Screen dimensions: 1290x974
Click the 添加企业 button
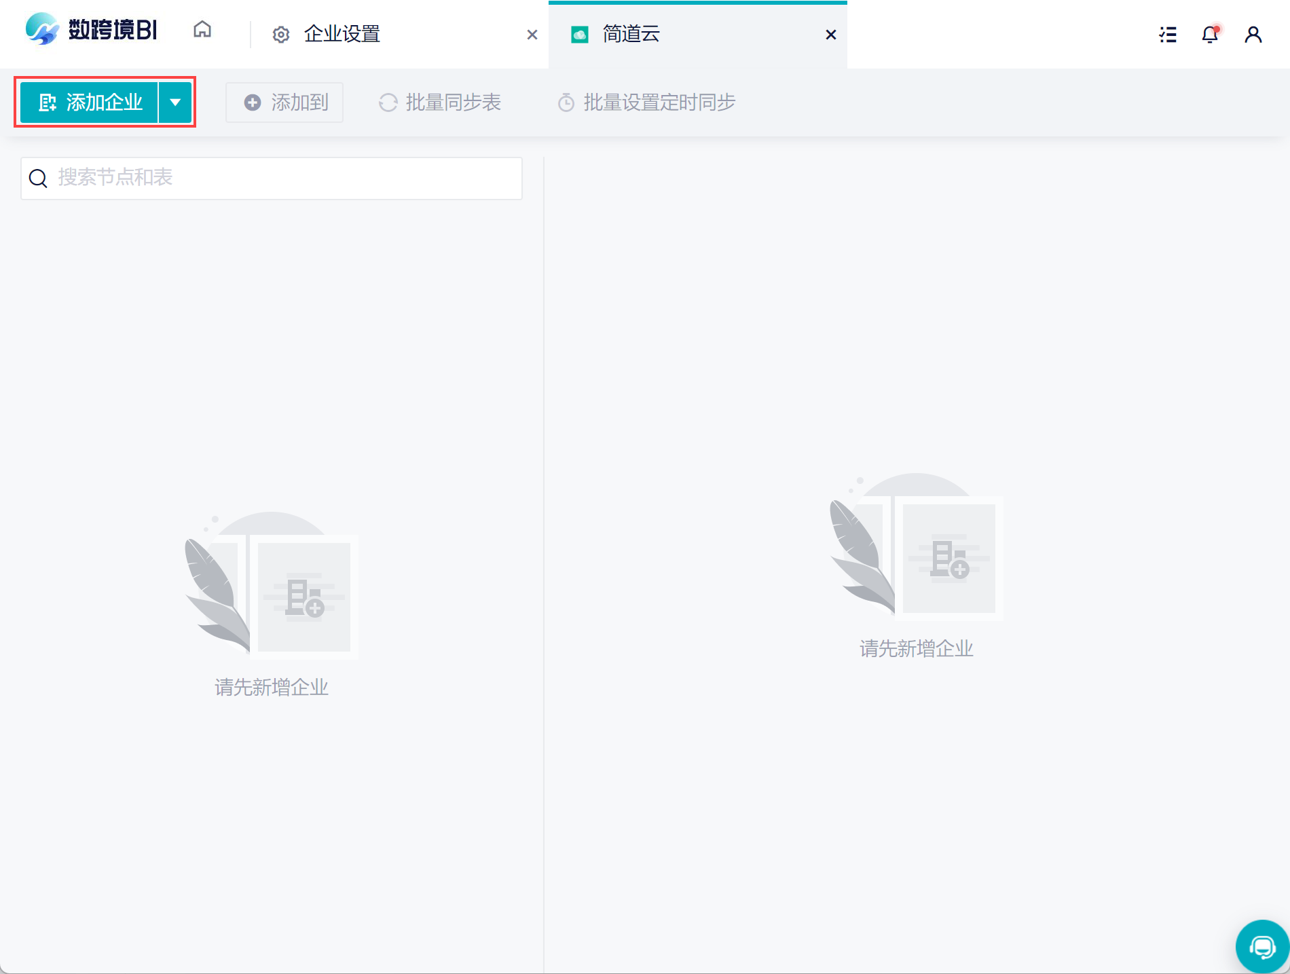pos(89,102)
